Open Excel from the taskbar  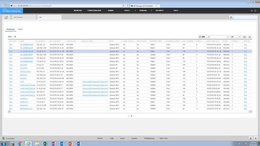pyautogui.click(x=45, y=144)
